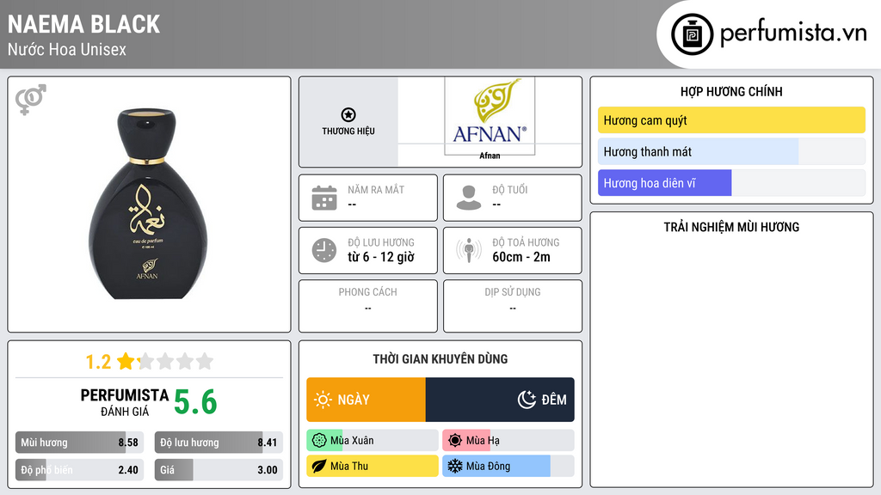Viewport: 881px width, 495px height.
Task: Click the snowflake icon for Mùa Đông
Action: (x=454, y=467)
